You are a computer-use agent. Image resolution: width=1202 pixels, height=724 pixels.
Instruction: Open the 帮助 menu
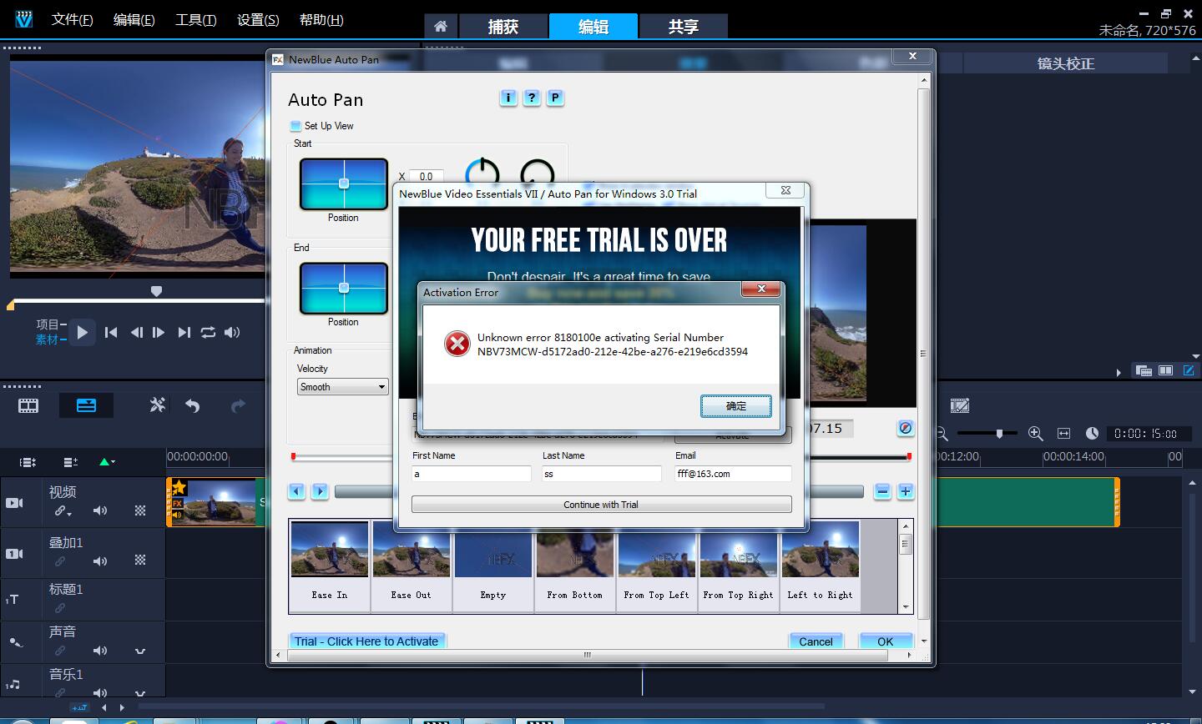pyautogui.click(x=321, y=19)
